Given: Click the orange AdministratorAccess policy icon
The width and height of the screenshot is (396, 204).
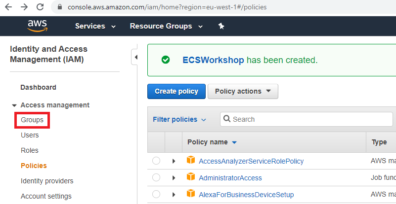Looking at the screenshot, I should pos(191,177).
